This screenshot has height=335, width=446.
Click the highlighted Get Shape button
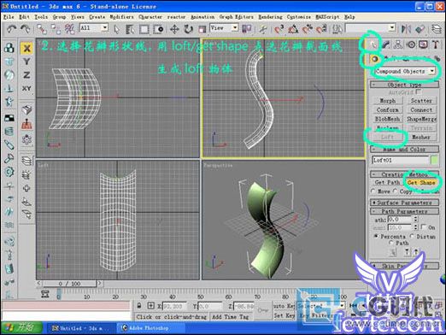(421, 182)
